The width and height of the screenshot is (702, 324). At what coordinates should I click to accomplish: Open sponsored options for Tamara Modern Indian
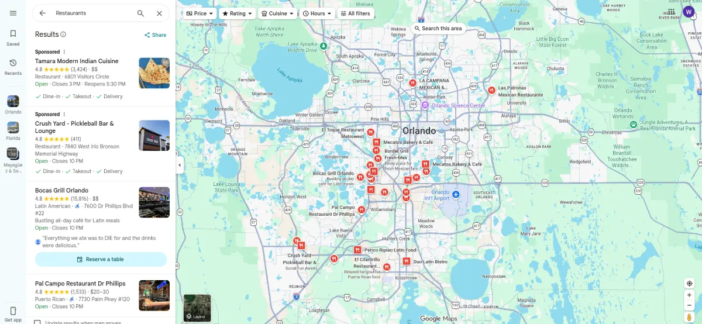(x=64, y=52)
